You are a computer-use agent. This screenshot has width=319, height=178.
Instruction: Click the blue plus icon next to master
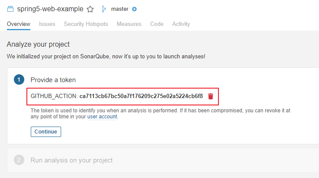[x=134, y=9]
